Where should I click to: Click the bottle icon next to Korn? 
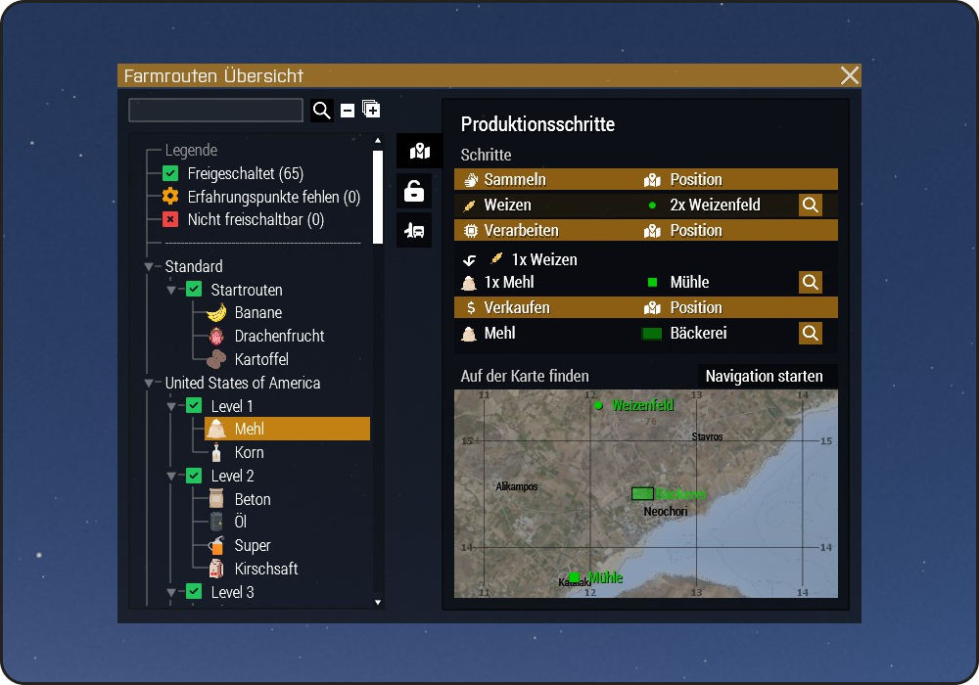tap(216, 452)
